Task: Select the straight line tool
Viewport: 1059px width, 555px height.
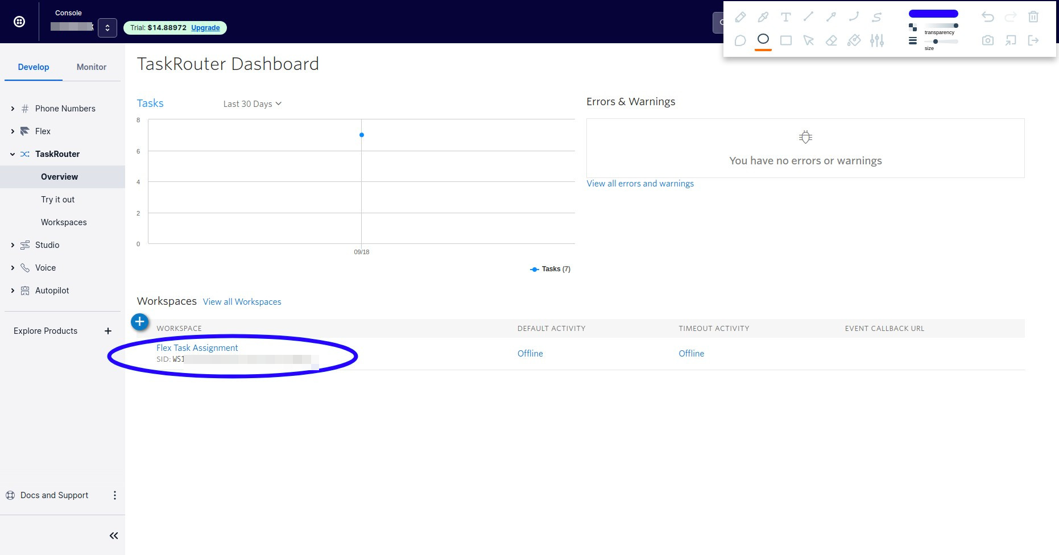Action: point(808,17)
